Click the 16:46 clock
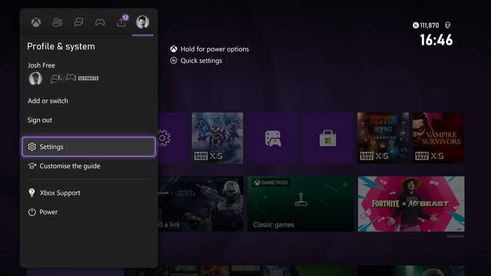This screenshot has height=276, width=491. [x=436, y=40]
